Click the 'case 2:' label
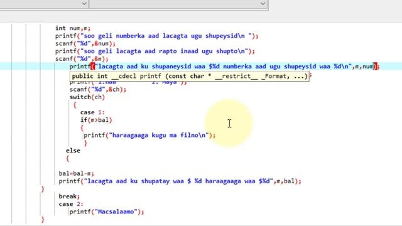The width and height of the screenshot is (402, 226). click(71, 204)
